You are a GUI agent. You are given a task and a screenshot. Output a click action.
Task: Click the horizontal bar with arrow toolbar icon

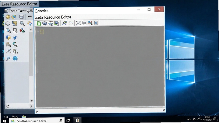tap(51, 24)
